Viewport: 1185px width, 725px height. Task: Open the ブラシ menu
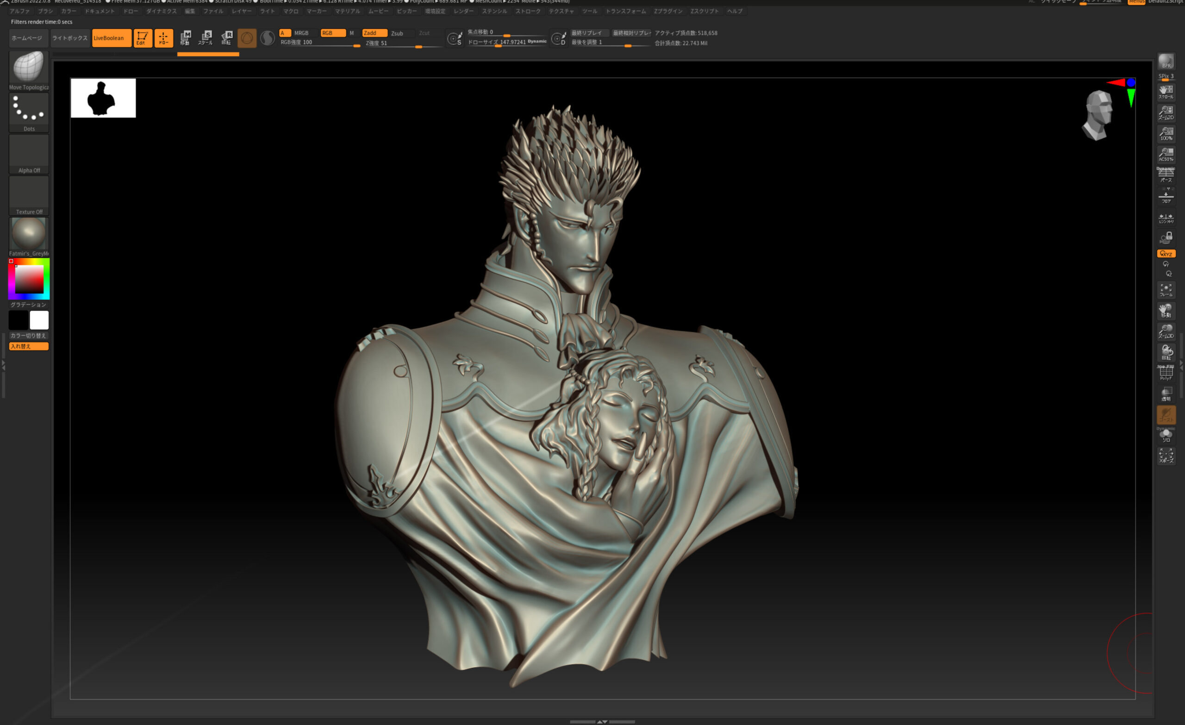point(45,11)
